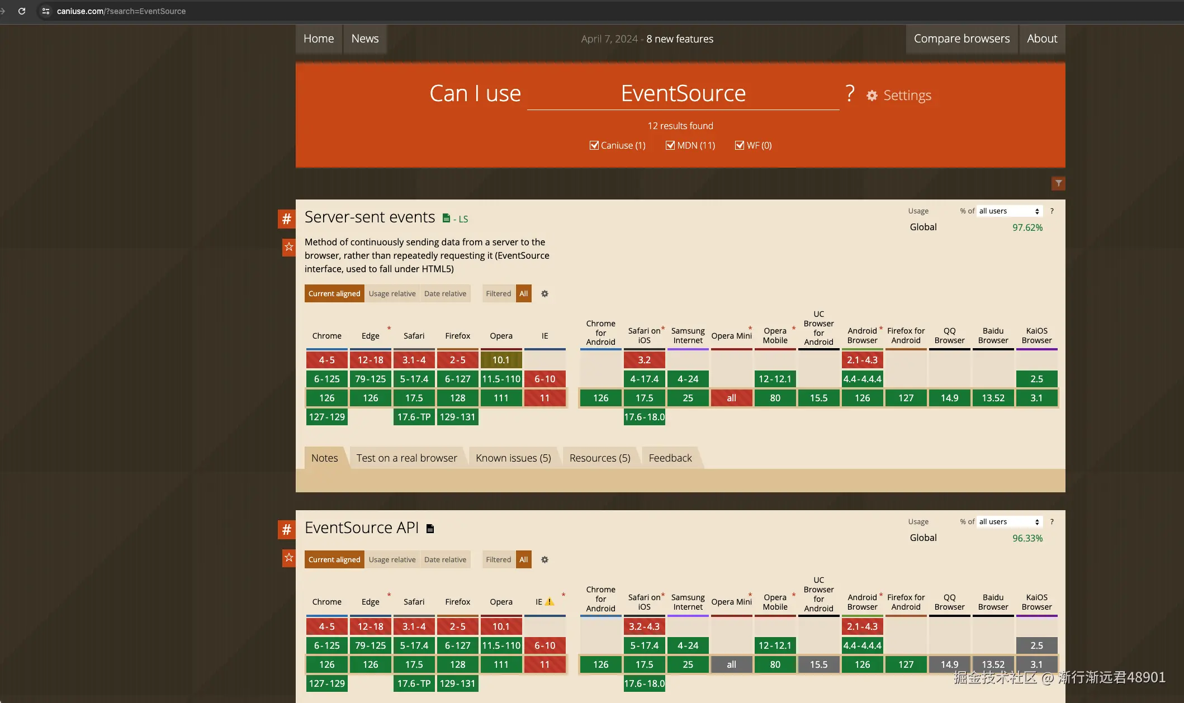Click the hash permalink icon beside Server-sent events

pos(286,219)
